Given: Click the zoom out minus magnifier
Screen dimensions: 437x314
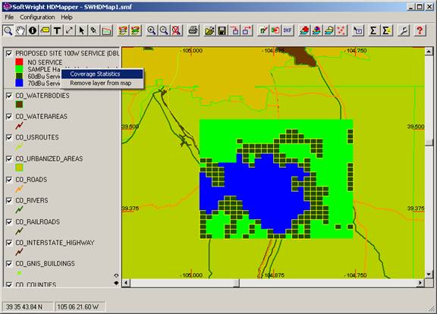Looking at the screenshot, I should point(164,30).
